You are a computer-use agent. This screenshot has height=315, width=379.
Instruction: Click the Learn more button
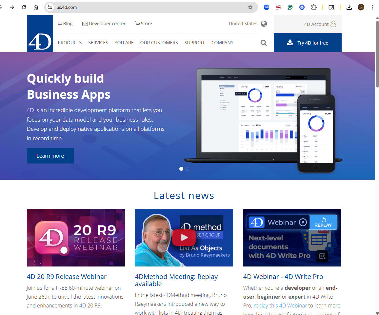pos(50,156)
